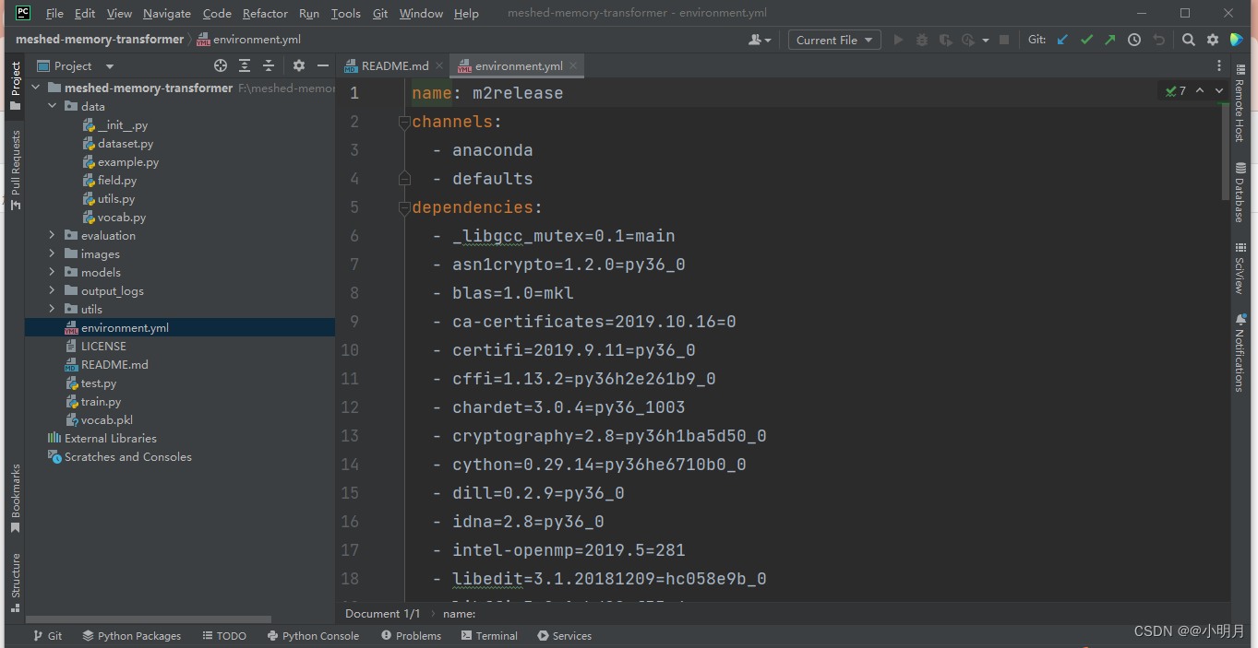Toggle SciView tool window

pos(1239,268)
